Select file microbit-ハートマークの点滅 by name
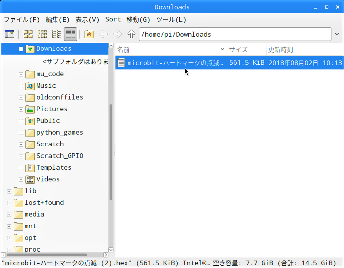This screenshot has height=268, width=344. (x=175, y=63)
